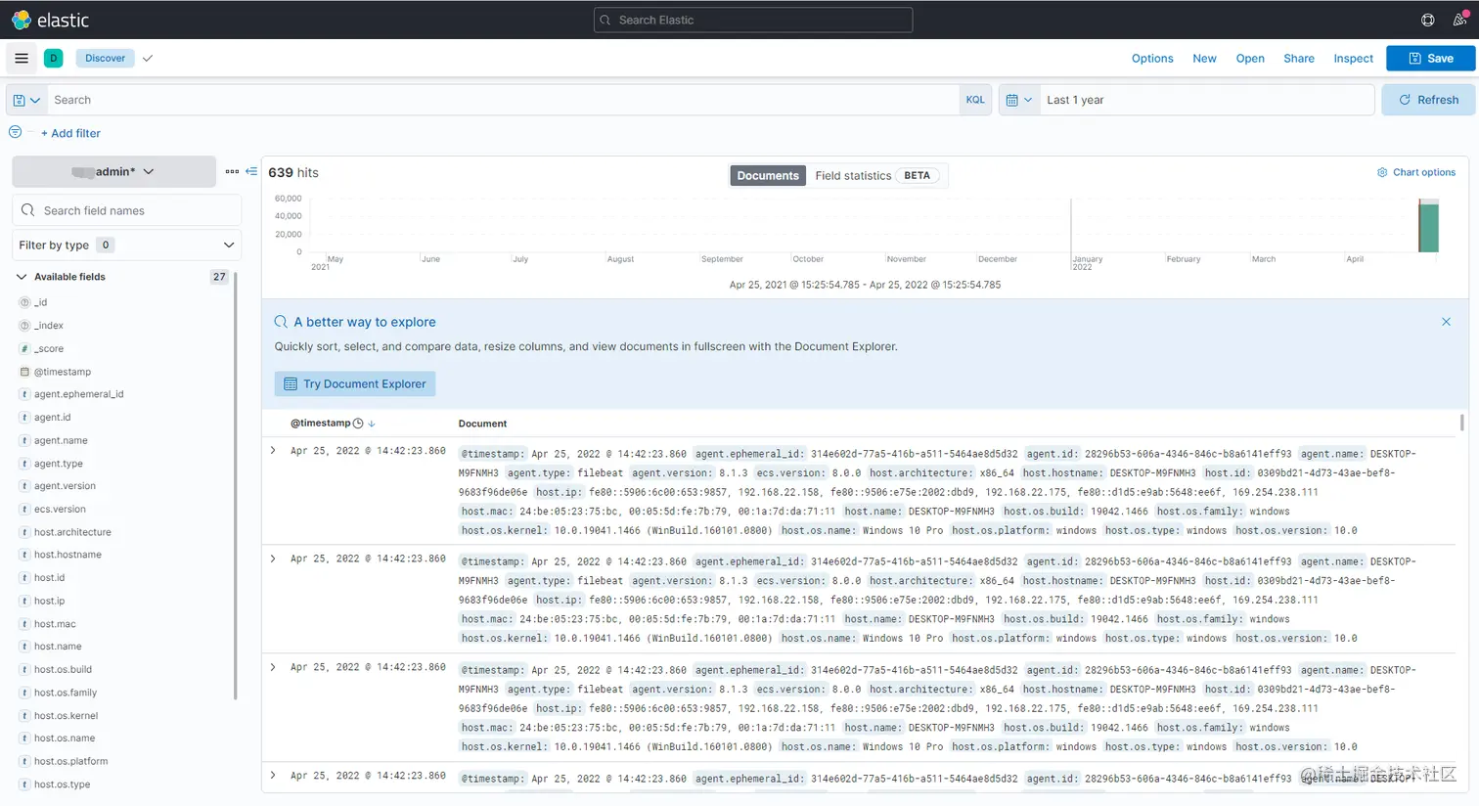
Task: Click Share in the top menu
Action: (x=1299, y=58)
